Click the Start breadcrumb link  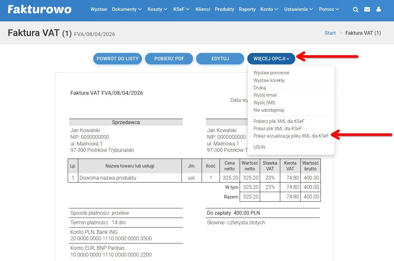tap(330, 33)
